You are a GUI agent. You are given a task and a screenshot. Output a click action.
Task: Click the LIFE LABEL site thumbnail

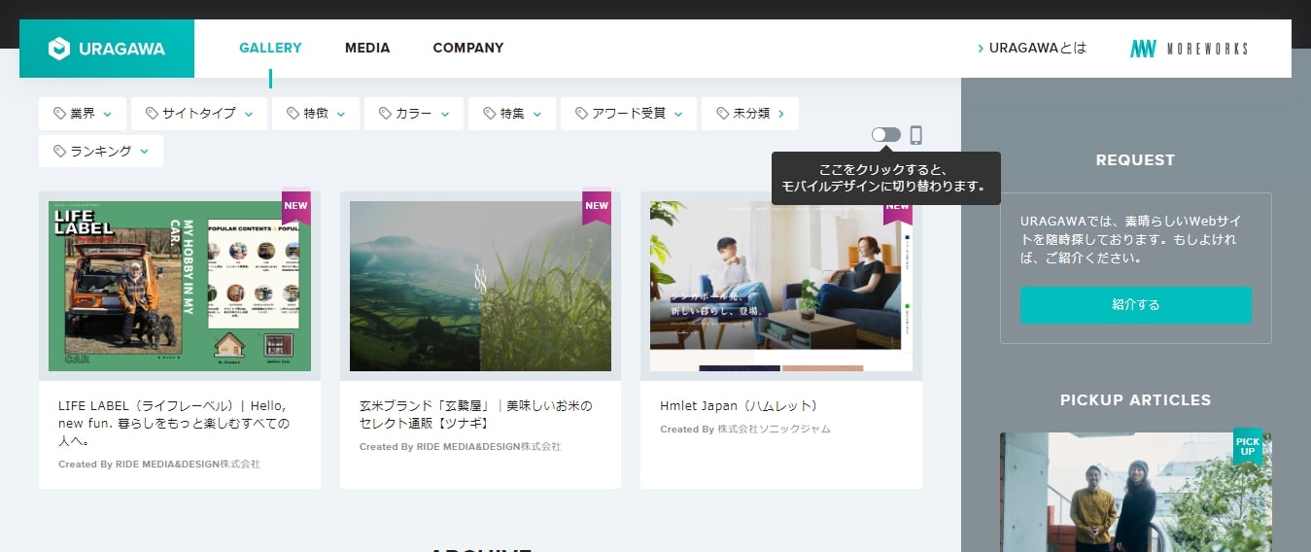tap(180, 286)
